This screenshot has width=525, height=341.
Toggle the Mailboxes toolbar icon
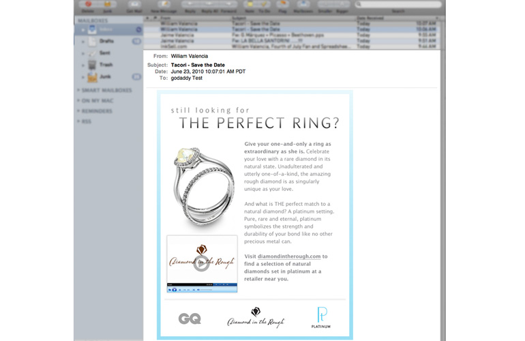(x=303, y=4)
